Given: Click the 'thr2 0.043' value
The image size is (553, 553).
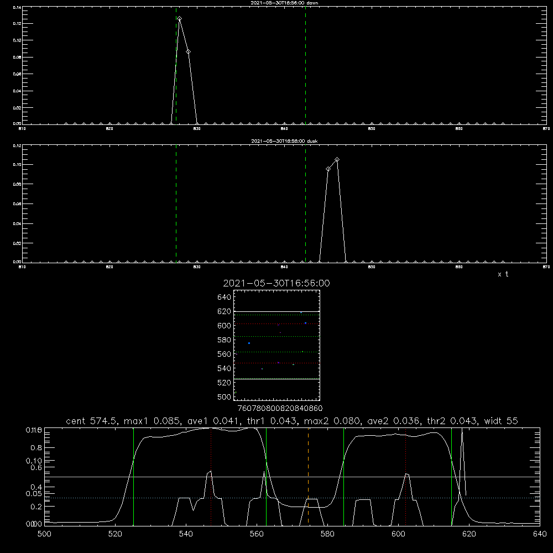Looking at the screenshot, I should pyautogui.click(x=452, y=421).
